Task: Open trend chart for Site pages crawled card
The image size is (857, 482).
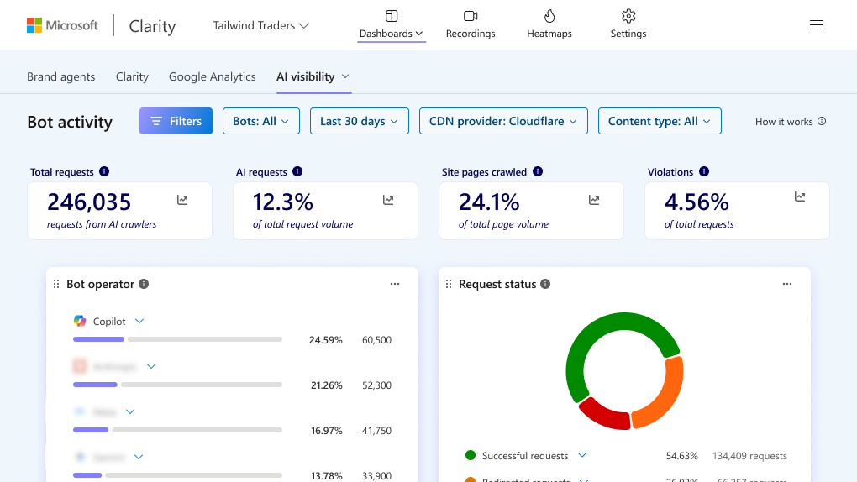Action: point(594,200)
